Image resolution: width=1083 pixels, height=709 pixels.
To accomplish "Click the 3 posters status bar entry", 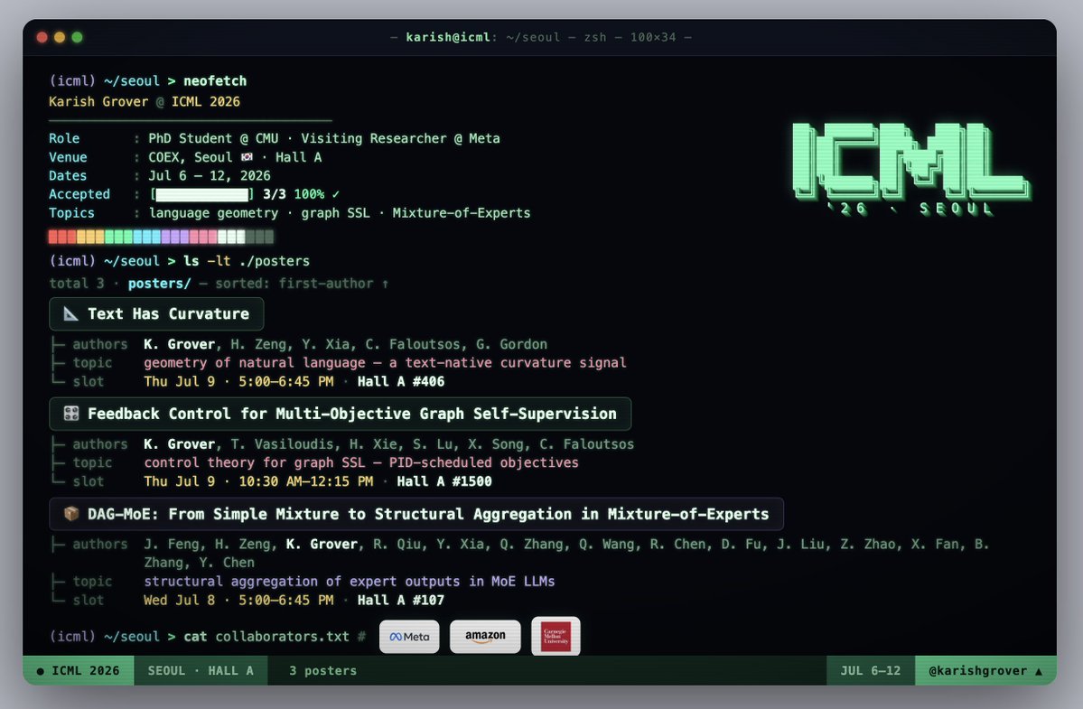I will [x=322, y=671].
